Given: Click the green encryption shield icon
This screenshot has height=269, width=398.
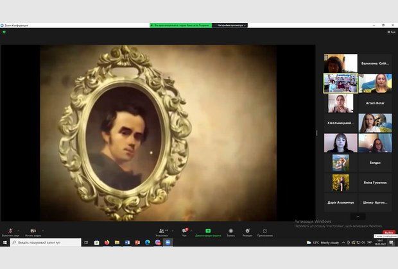Looking at the screenshot, I should 4,31.
